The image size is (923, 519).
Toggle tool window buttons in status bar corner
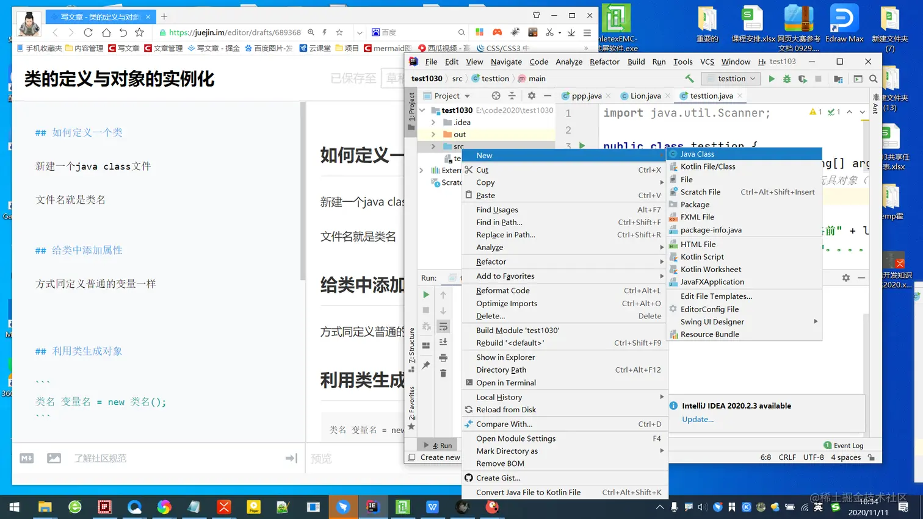click(x=411, y=457)
